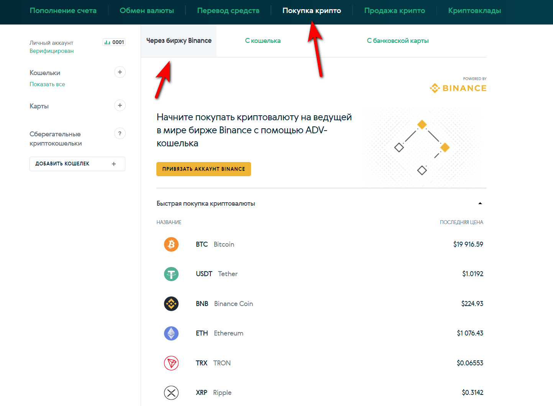Viewport: 553px width, 406px height.
Task: Click the plus icon next to Карты
Action: [x=120, y=105]
